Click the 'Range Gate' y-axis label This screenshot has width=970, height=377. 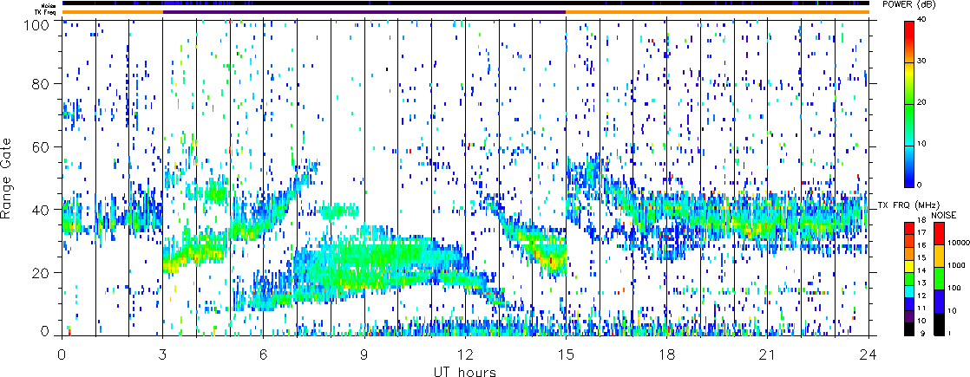click(x=6, y=179)
